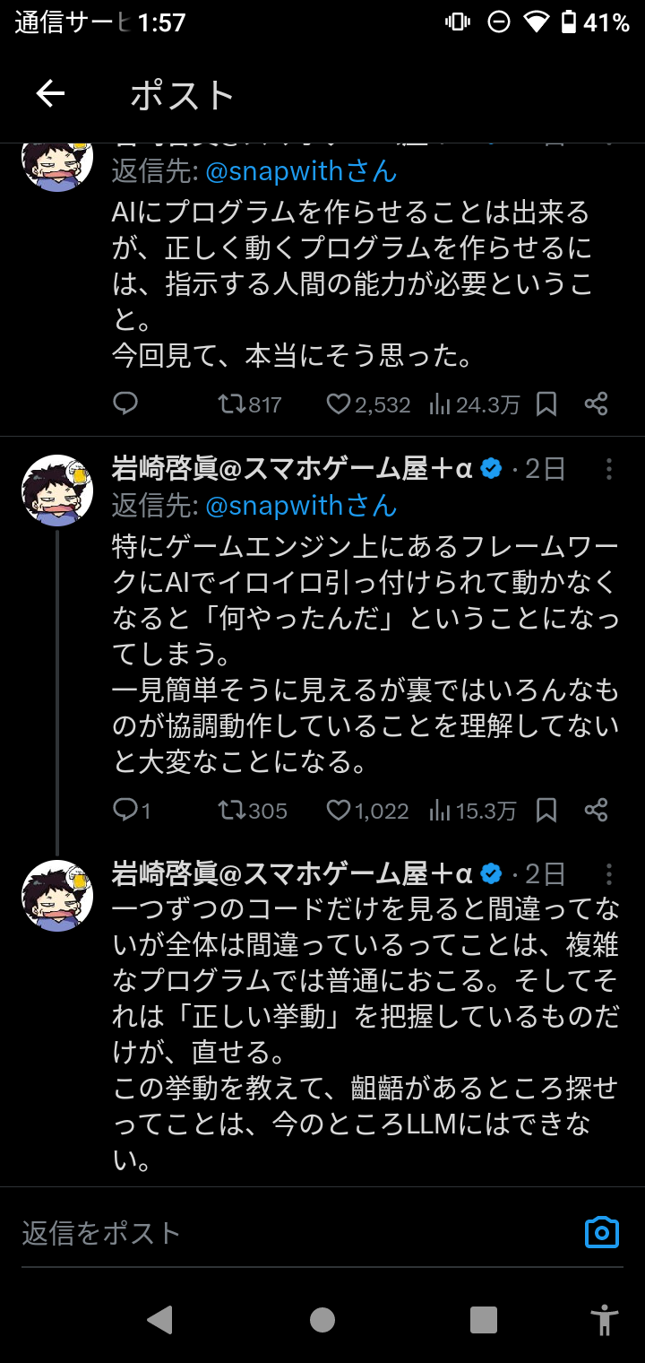
Task: Open the @snapwith link in first reply
Action: [x=301, y=171]
